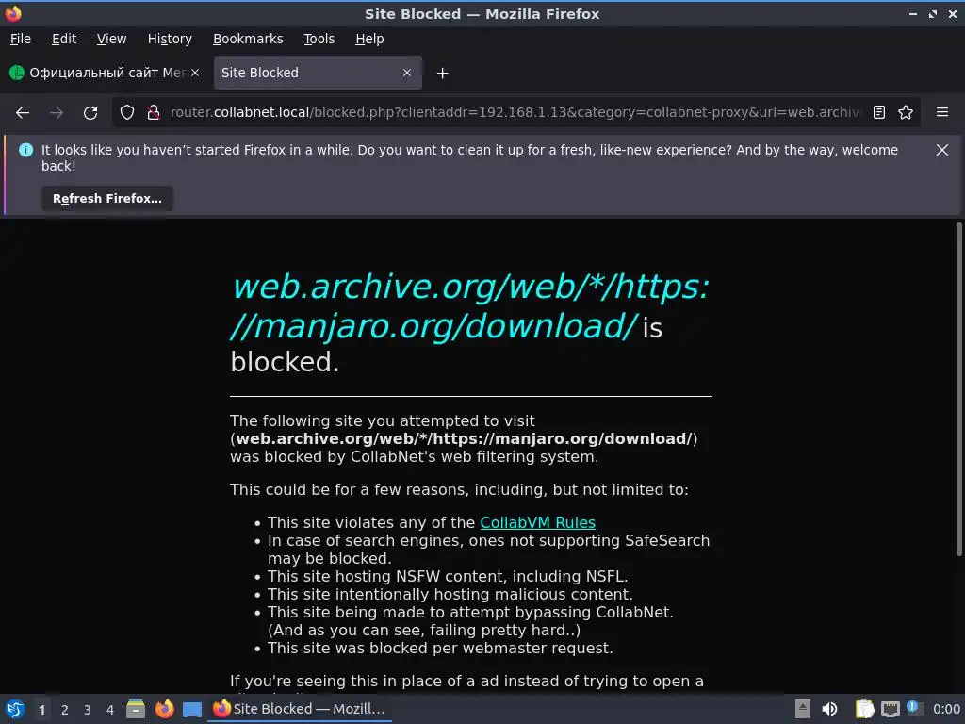Open removable media eject tray icon

803,709
